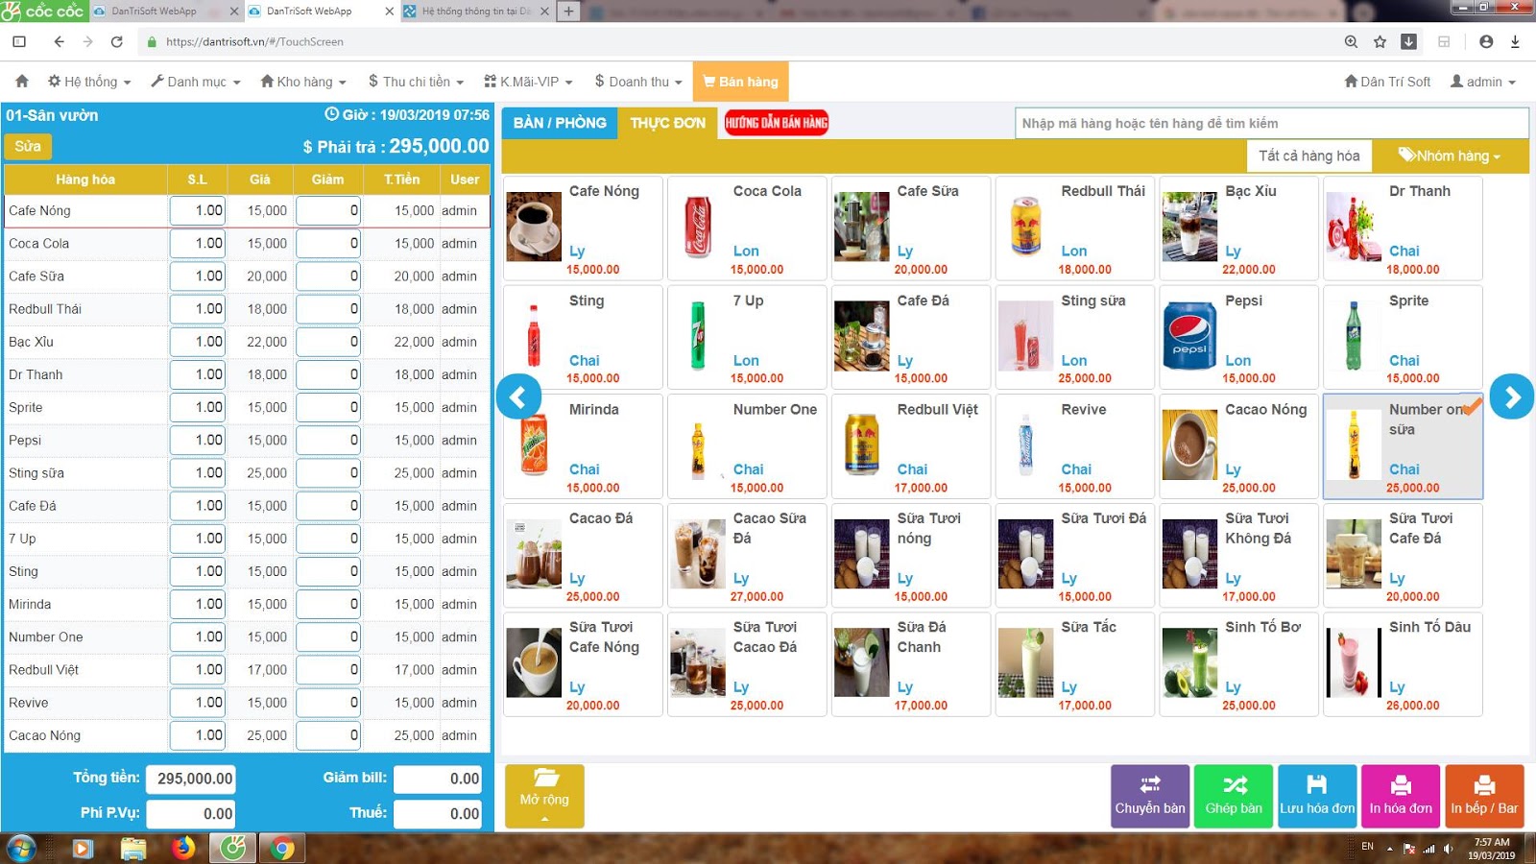Select the Cacao Nóng product card

click(1239, 446)
